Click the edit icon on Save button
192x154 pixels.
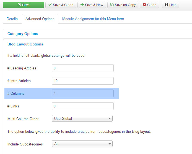pyautogui.click(x=19, y=5)
